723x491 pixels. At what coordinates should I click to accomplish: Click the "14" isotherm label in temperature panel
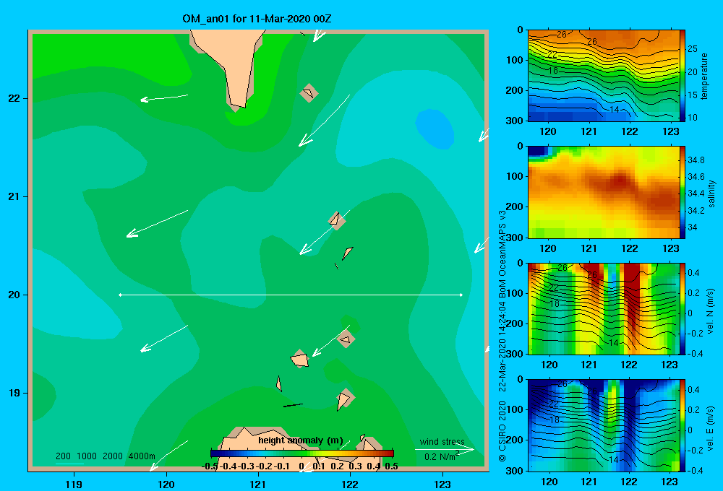614,109
